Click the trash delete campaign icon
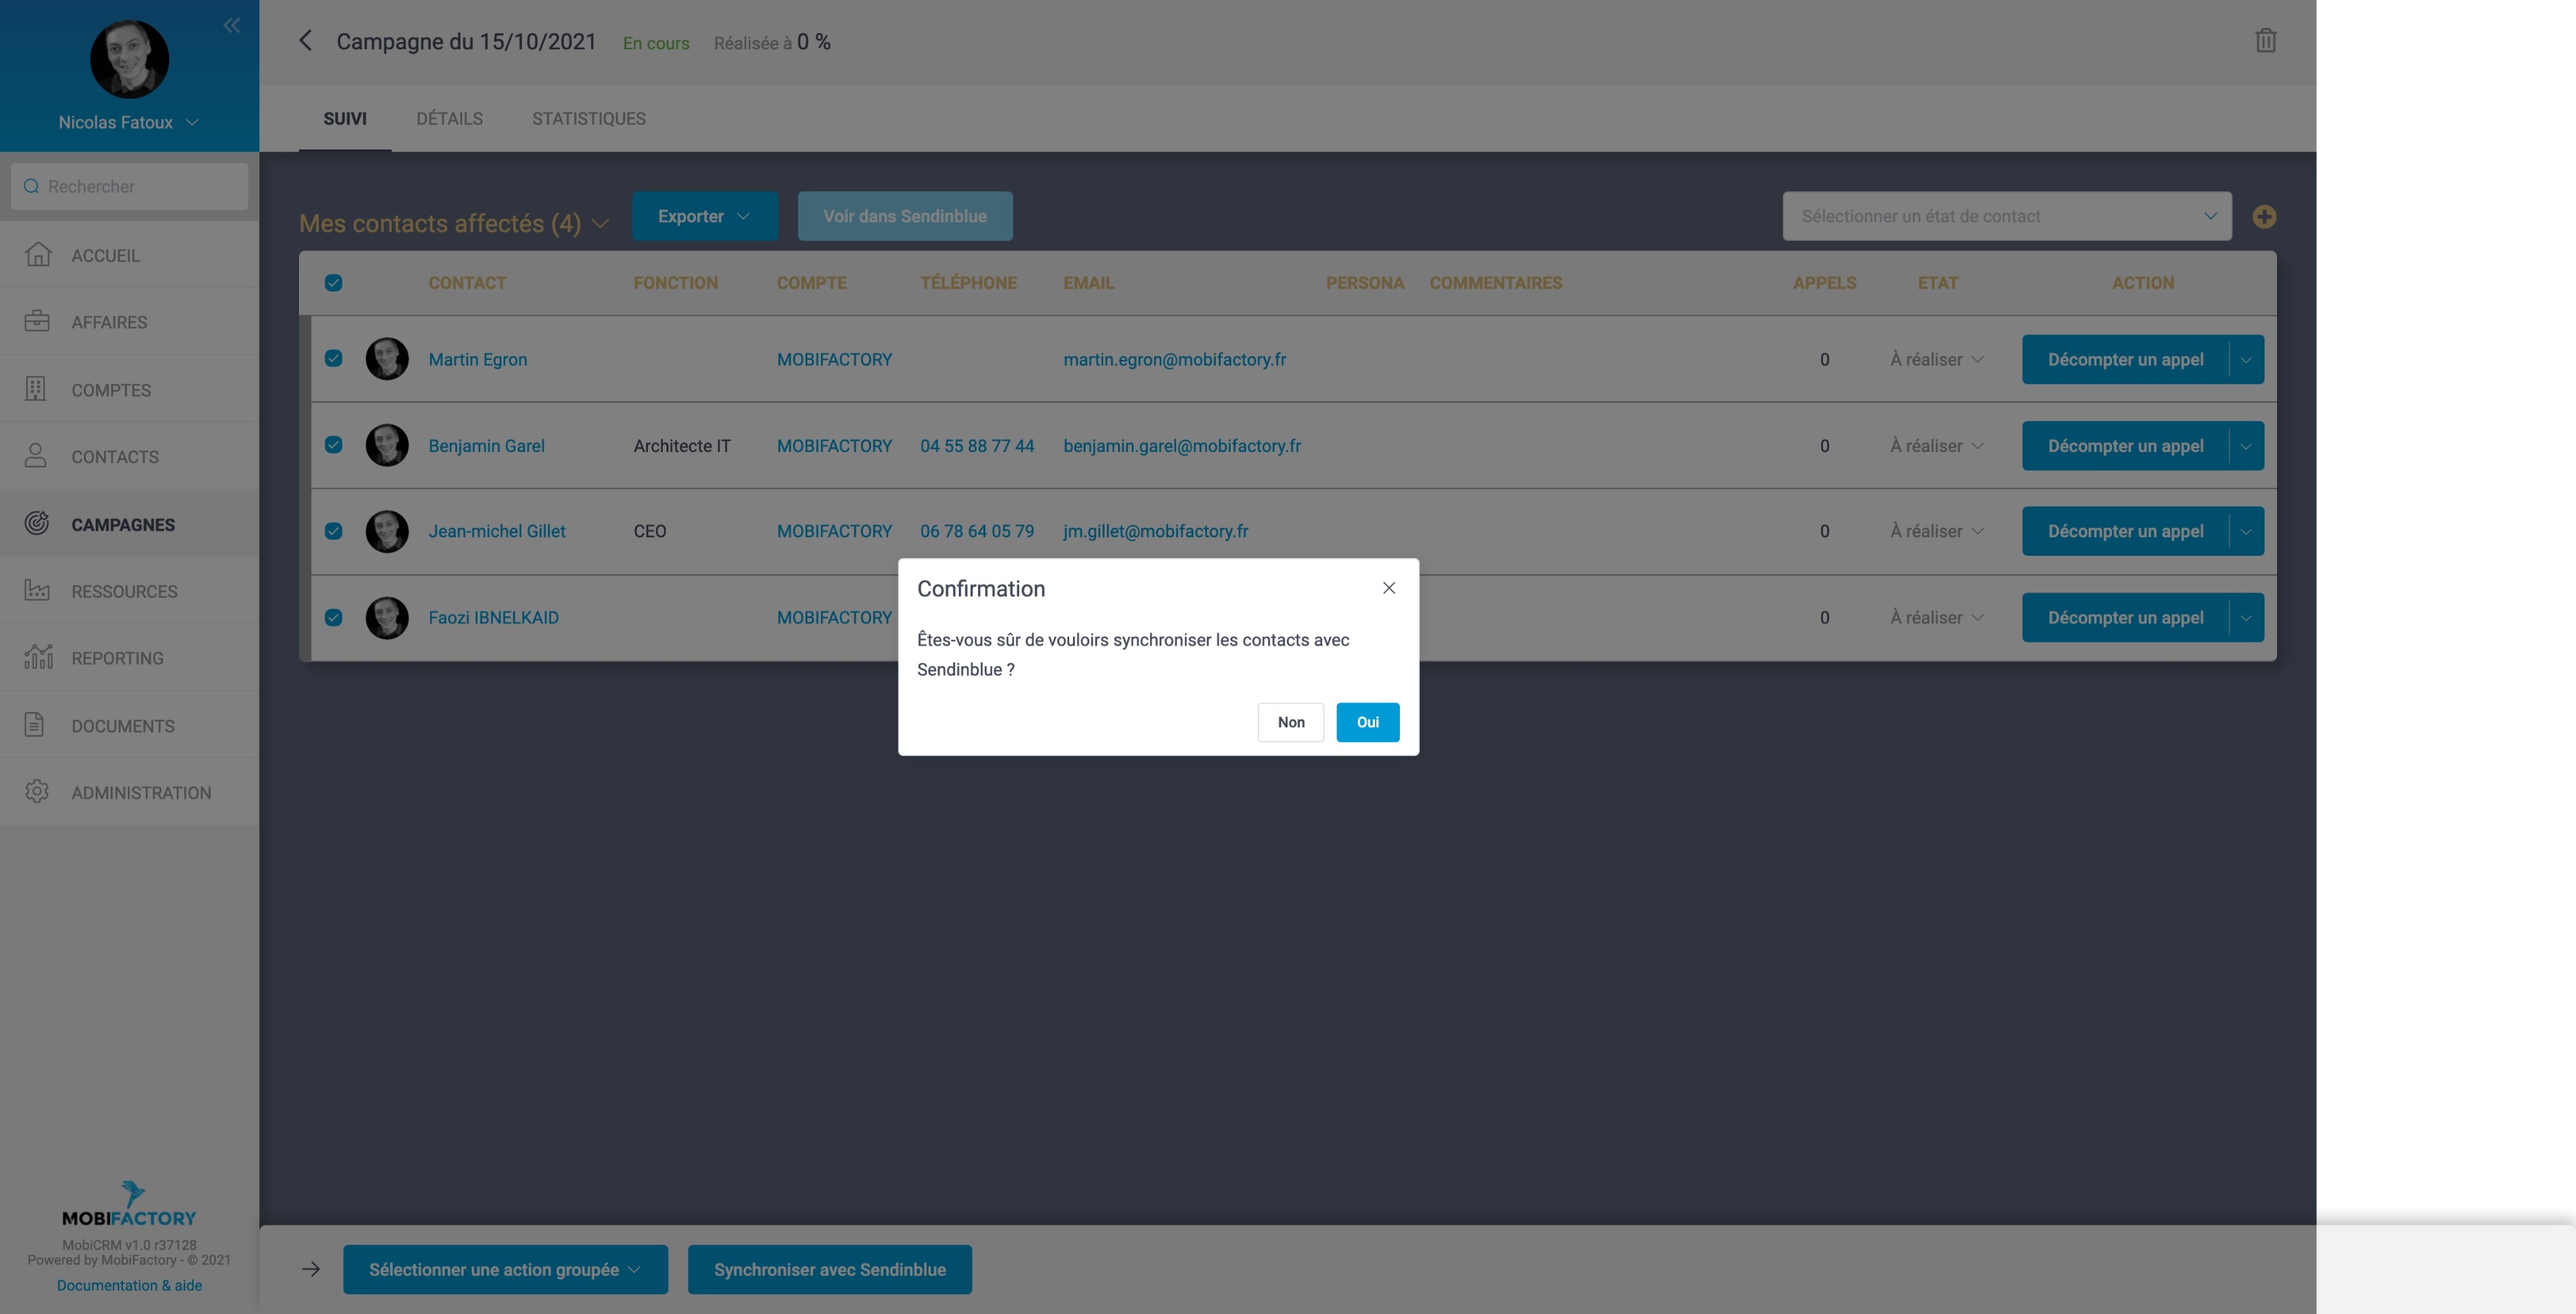The image size is (2576, 1314). [2265, 41]
